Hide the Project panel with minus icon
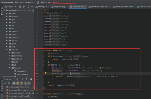Viewport: 151px width, 99px height. pyautogui.click(x=32, y=7)
